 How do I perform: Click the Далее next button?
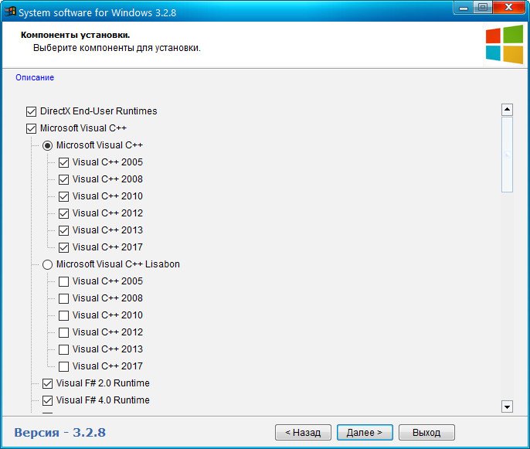[x=365, y=433]
